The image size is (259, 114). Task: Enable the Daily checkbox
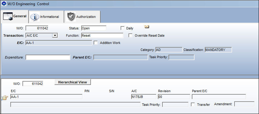[x=122, y=28]
